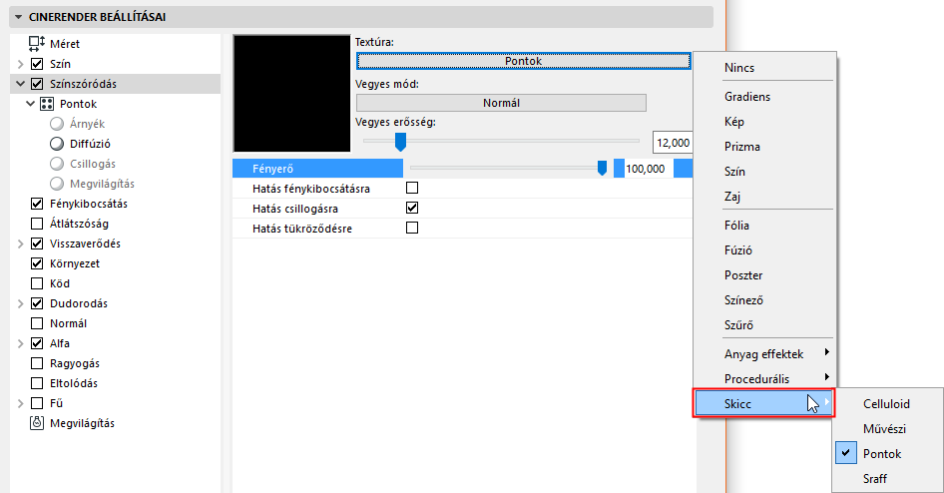Enable the Fű checkbox
The image size is (944, 493).
click(x=37, y=403)
